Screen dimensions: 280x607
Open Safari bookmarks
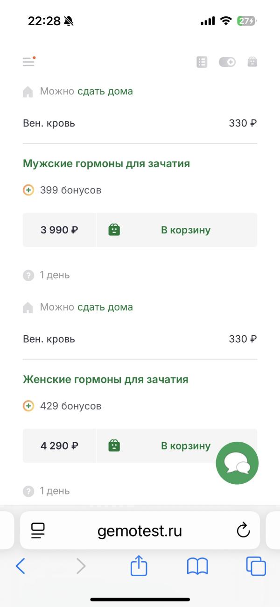[x=197, y=567]
